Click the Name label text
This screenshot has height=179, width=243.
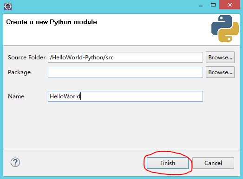(x=16, y=96)
